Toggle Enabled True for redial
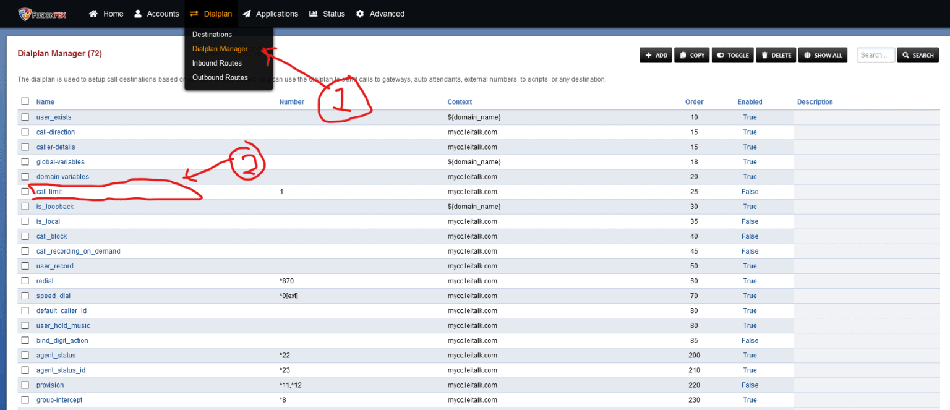This screenshot has height=410, width=950. (750, 281)
